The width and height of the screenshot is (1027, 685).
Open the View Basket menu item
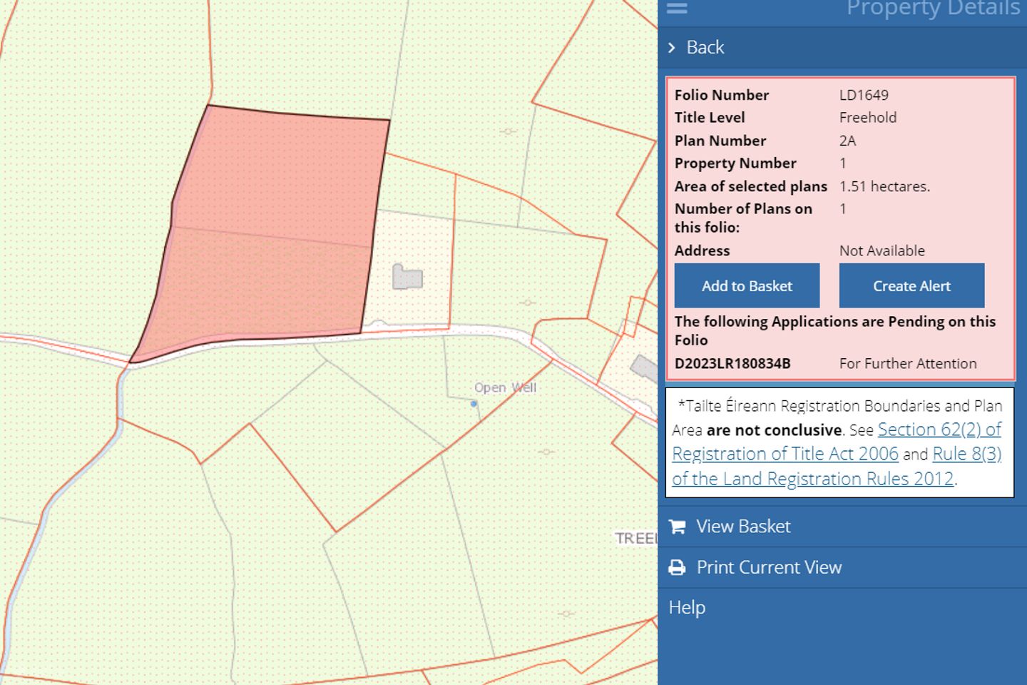click(x=743, y=527)
